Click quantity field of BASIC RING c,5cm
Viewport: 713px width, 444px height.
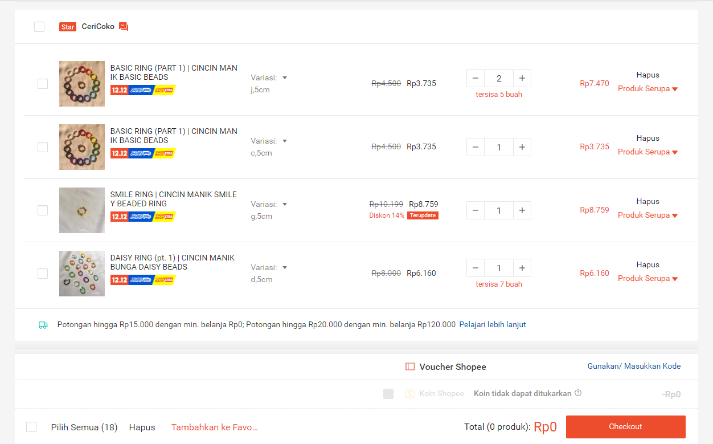coord(499,147)
